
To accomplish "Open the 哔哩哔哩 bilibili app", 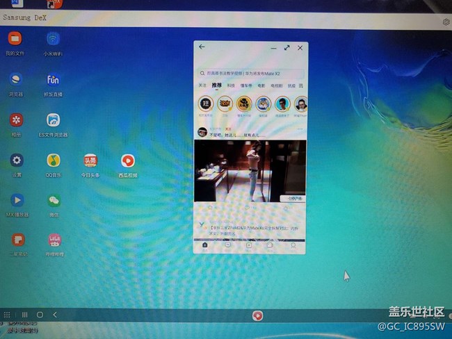I will [x=53, y=240].
